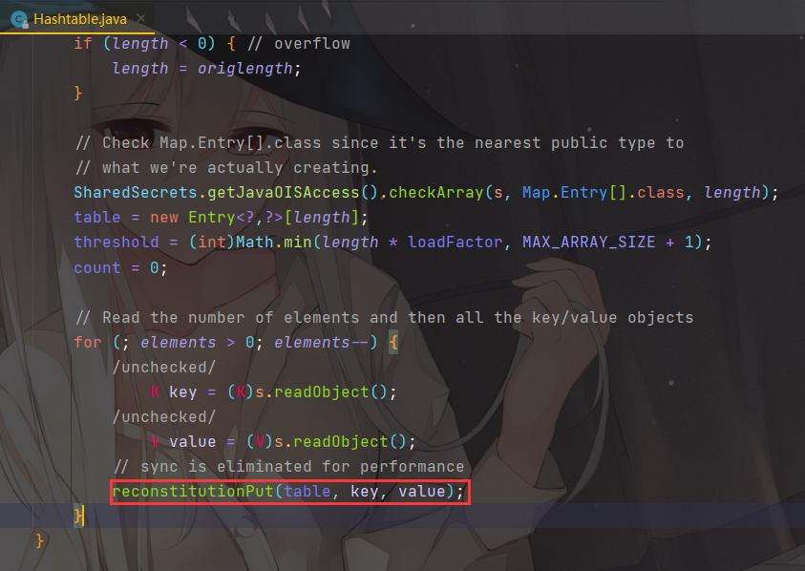Click the threshold field assignment

tap(117, 242)
